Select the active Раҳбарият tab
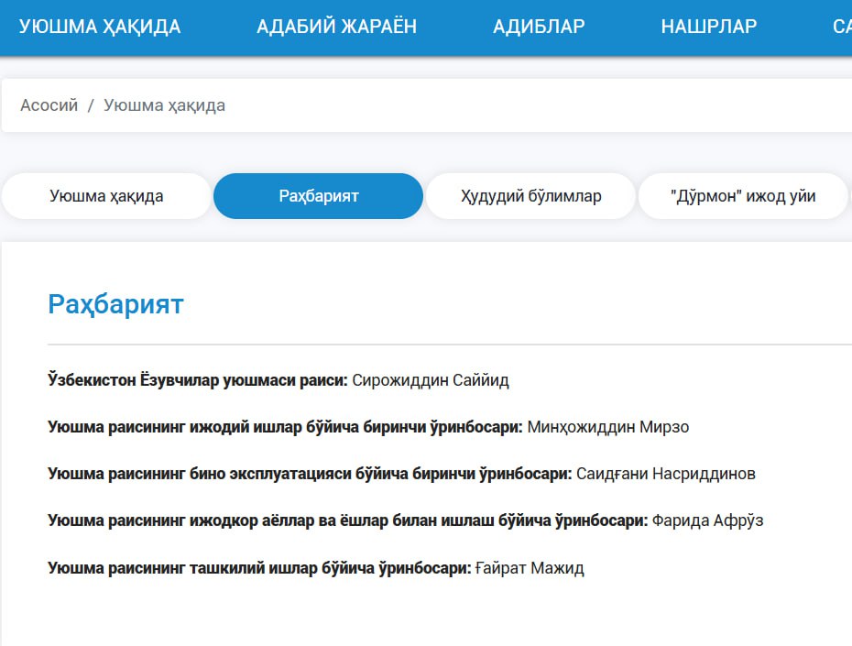 pos(318,196)
